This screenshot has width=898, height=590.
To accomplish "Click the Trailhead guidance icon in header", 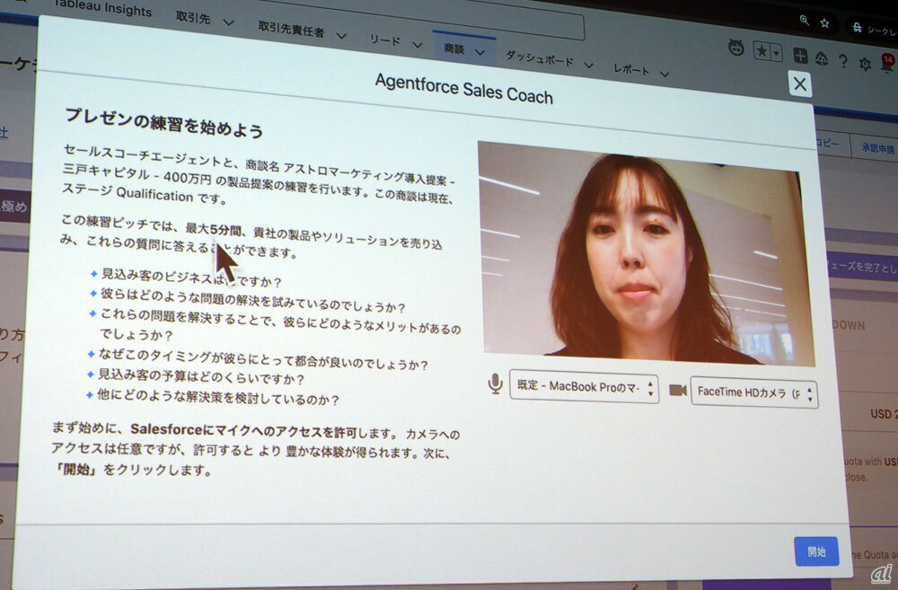I will pos(822,58).
